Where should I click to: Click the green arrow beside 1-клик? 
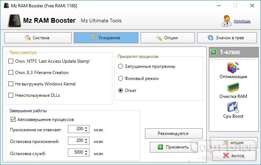click(213, 52)
